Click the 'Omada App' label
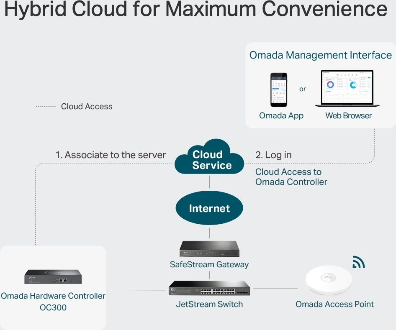Screen dimensions: 396x330 click(281, 116)
